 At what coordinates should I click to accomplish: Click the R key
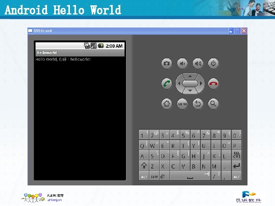(x=175, y=145)
